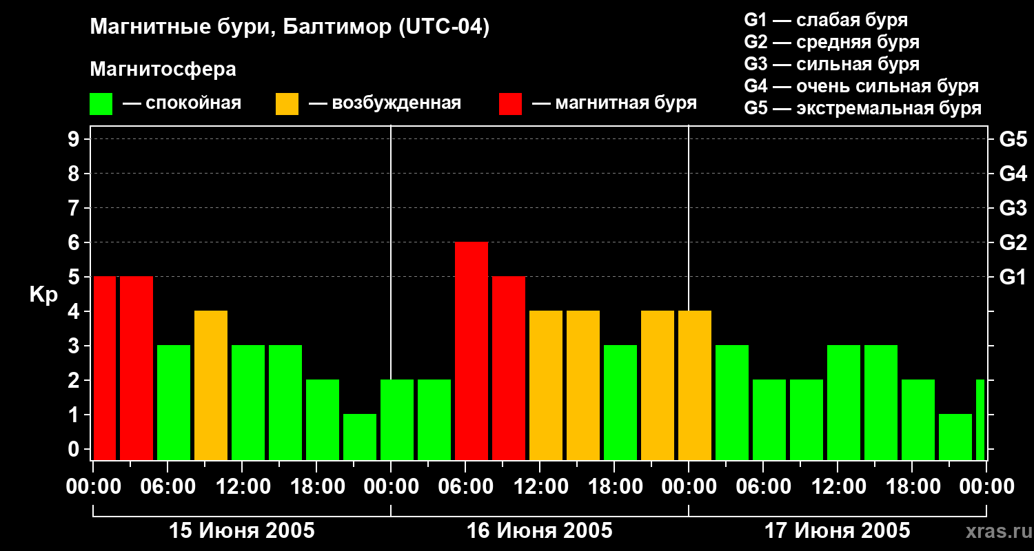Click the '15 Июня 2005' date label

click(242, 531)
